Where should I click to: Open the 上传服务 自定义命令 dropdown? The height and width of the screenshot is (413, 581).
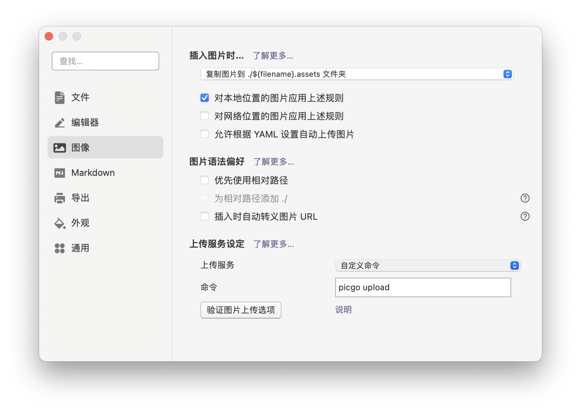[428, 265]
